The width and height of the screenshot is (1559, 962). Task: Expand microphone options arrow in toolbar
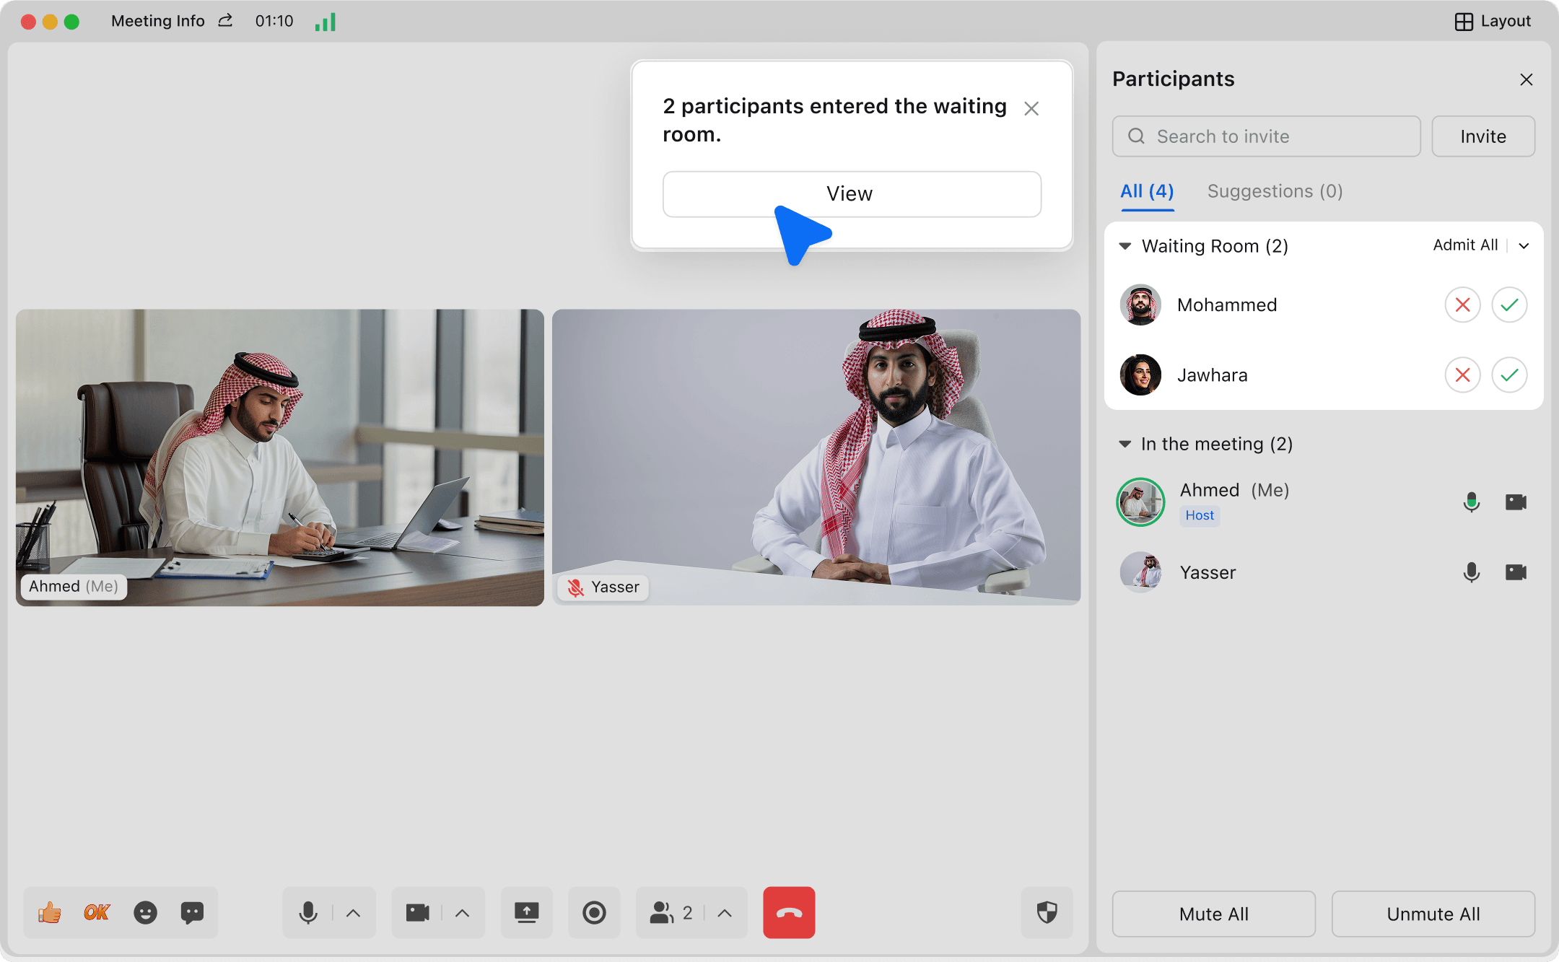click(x=353, y=913)
